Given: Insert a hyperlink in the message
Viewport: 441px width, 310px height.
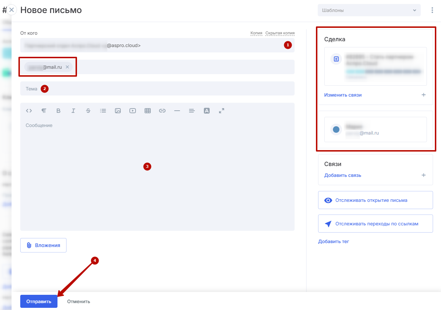Looking at the screenshot, I should [x=162, y=111].
